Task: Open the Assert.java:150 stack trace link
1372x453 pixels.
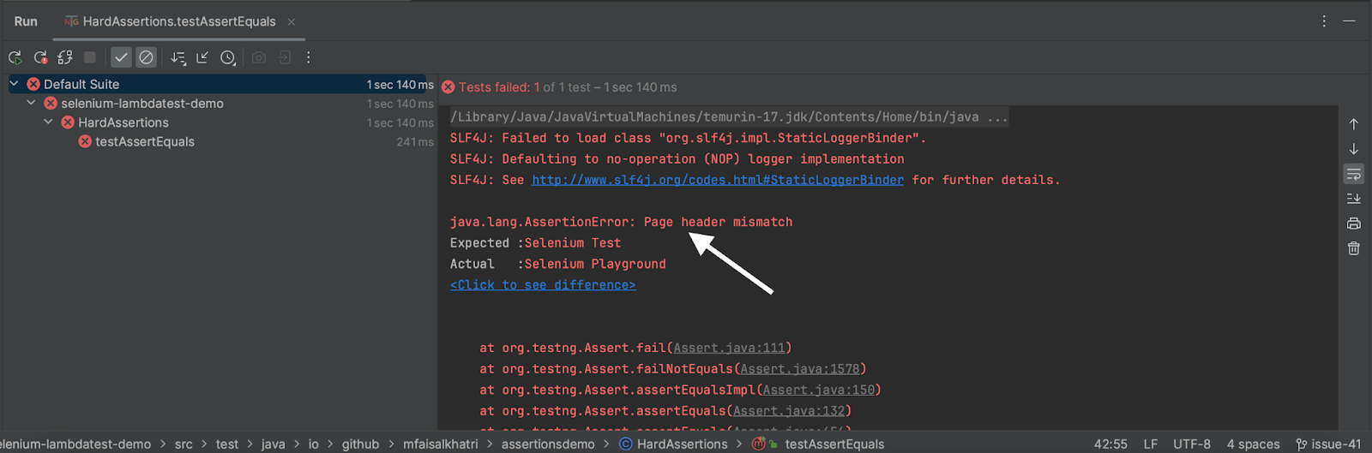Action: (x=819, y=390)
